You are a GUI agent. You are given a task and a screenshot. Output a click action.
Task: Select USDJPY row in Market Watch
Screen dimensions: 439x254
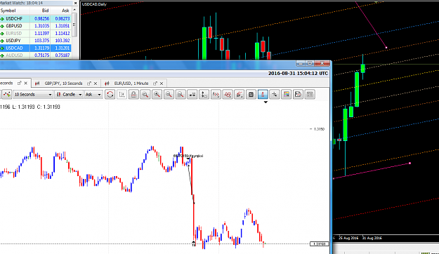35,41
